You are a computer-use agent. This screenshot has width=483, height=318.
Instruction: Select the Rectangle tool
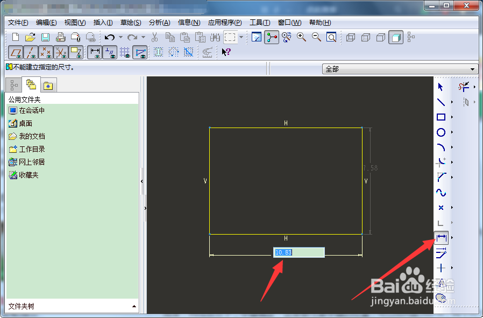point(440,117)
